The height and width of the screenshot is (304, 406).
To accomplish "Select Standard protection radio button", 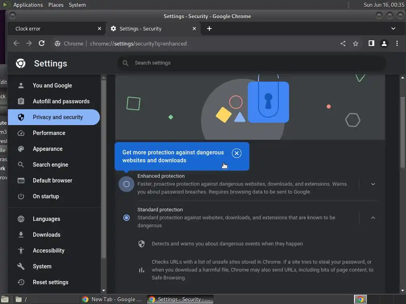I will click(126, 218).
